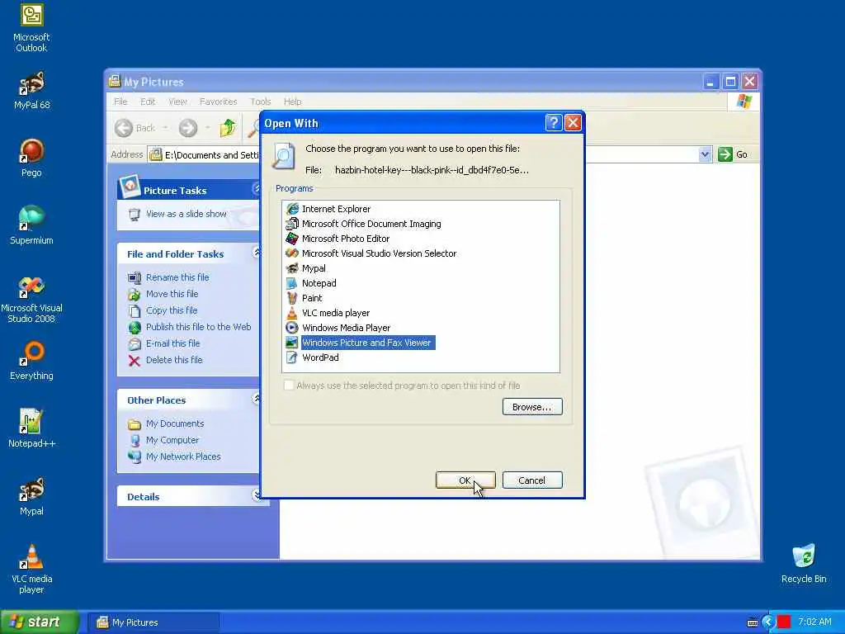This screenshot has width=845, height=634.
Task: Expand the Details panel
Action: point(257,495)
